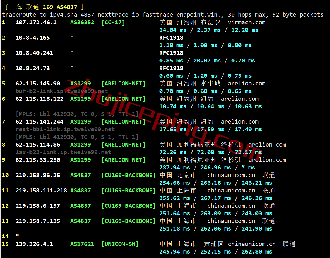This screenshot has height=258, width=330.
Task: Click the 62.115.145.90 address
Action: tap(38, 84)
